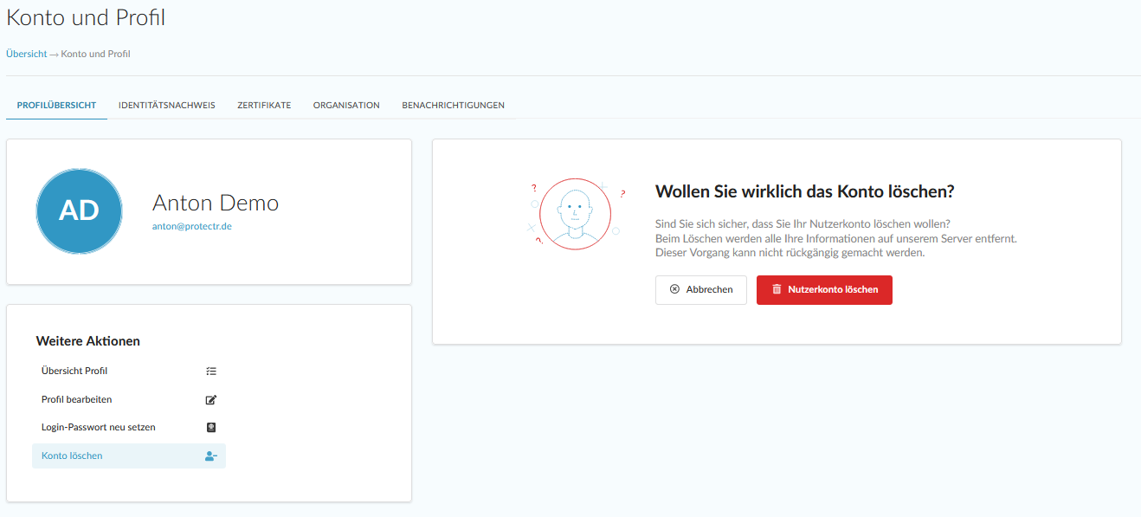
Task: Choose Profil bearbeiten under Weitere Aktionen
Action: [76, 400]
